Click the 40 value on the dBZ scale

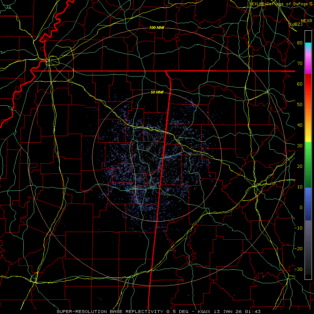click(x=300, y=125)
